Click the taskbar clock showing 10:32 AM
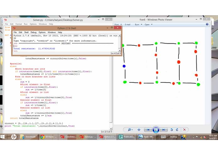 click(213, 137)
